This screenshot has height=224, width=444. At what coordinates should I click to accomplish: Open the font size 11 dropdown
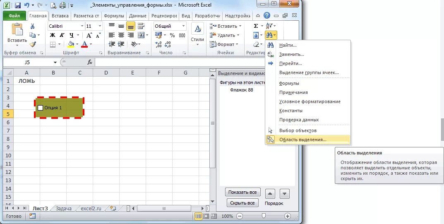pos(100,26)
